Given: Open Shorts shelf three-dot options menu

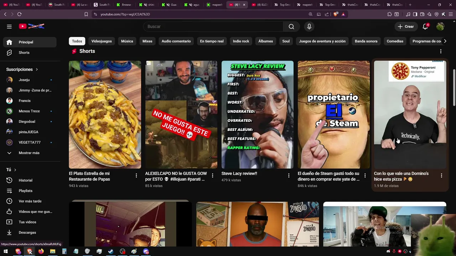Looking at the screenshot, I should point(441,51).
